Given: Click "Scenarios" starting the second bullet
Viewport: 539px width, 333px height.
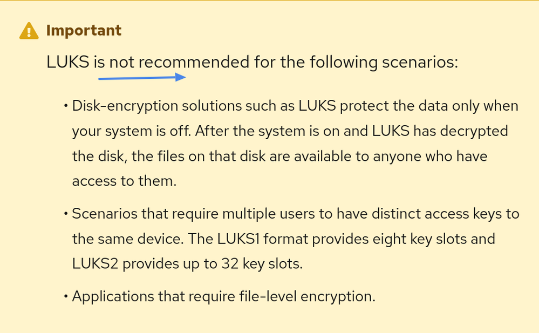Looking at the screenshot, I should click(105, 214).
